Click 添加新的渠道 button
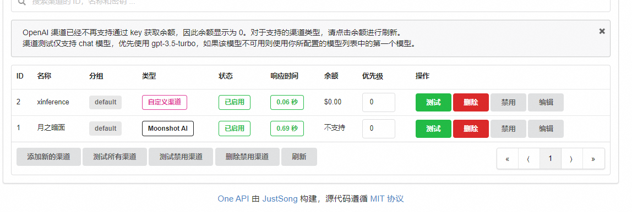Screen dimensions: 632x212 click(49, 157)
